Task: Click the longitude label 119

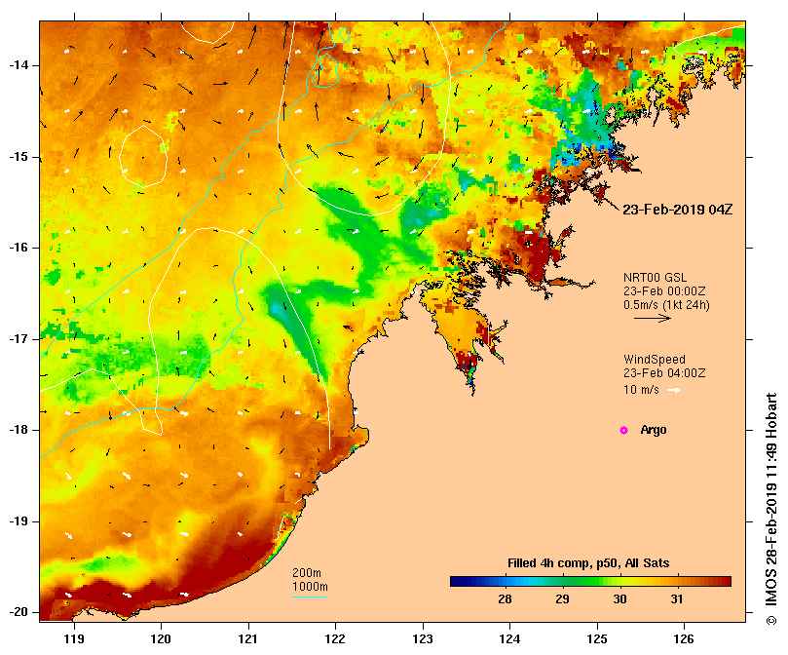Action: [74, 639]
